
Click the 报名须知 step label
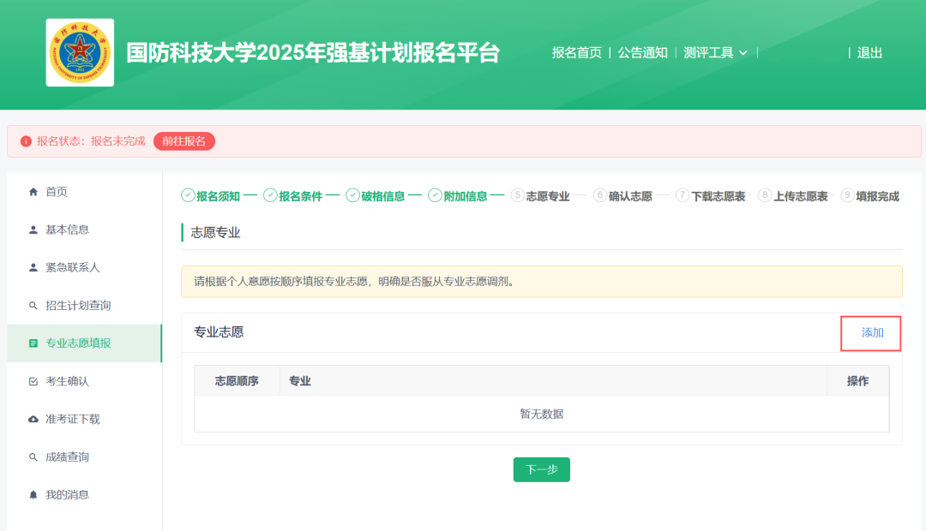pos(218,196)
